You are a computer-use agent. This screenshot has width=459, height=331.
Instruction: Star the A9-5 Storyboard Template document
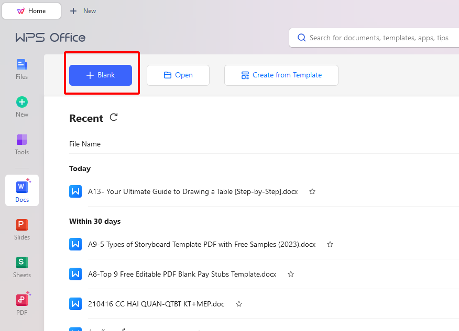pos(330,244)
